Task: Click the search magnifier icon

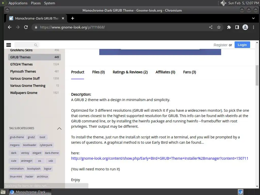Action: click(x=36, y=45)
